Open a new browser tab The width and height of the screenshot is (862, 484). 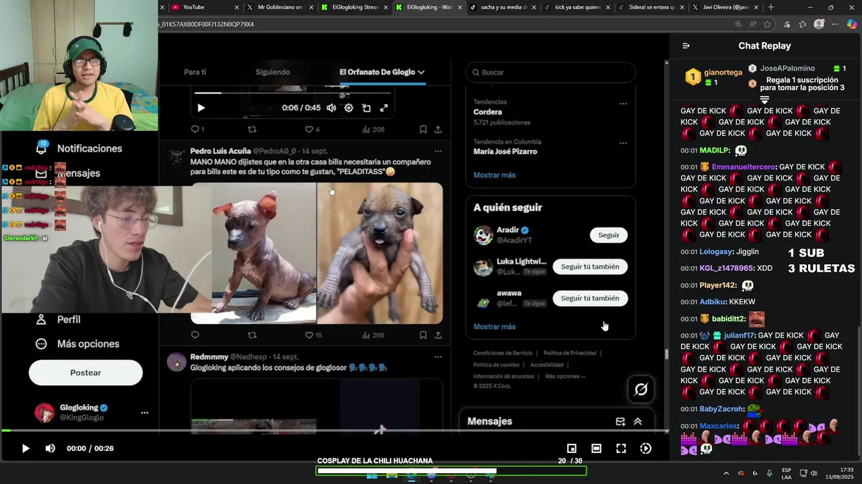point(771,7)
